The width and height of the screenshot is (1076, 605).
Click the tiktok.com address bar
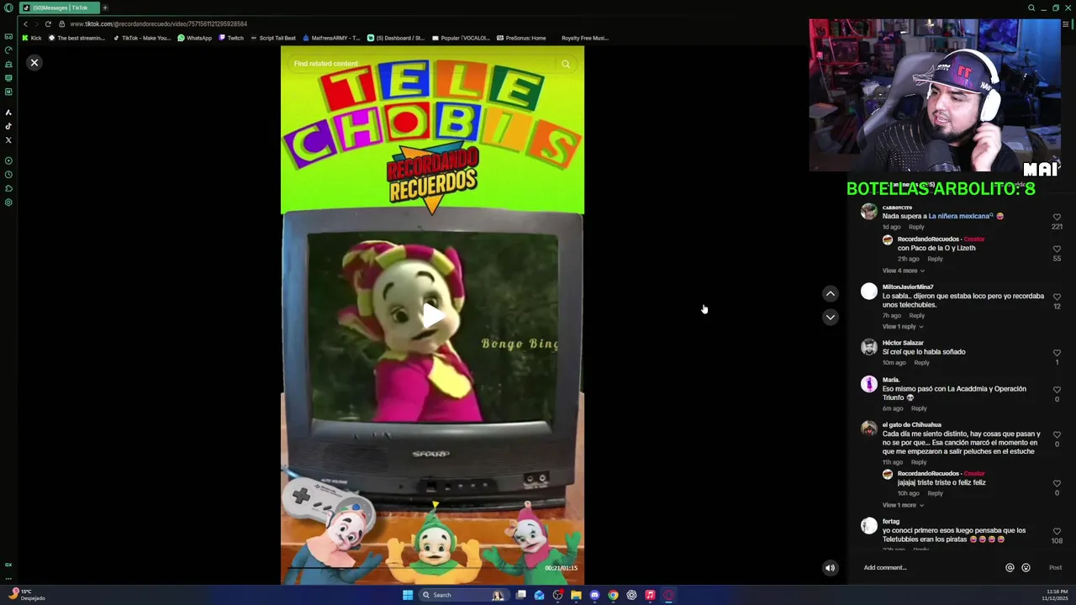coord(158,24)
